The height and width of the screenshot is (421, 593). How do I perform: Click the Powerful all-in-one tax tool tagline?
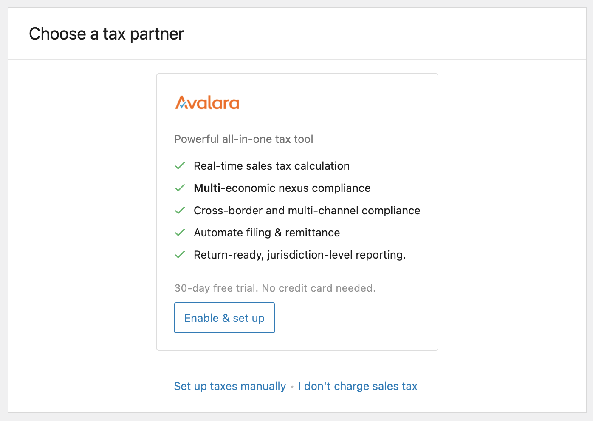(243, 139)
